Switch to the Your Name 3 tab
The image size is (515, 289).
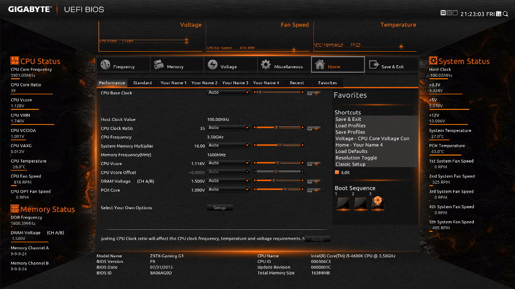[235, 83]
